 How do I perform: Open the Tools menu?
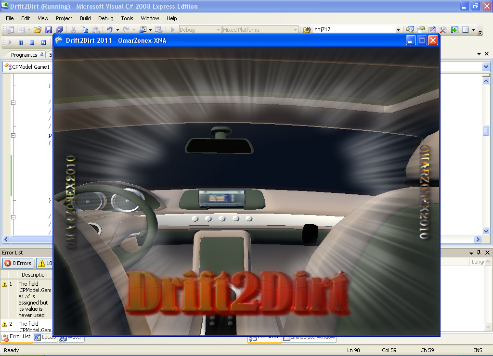(x=127, y=18)
